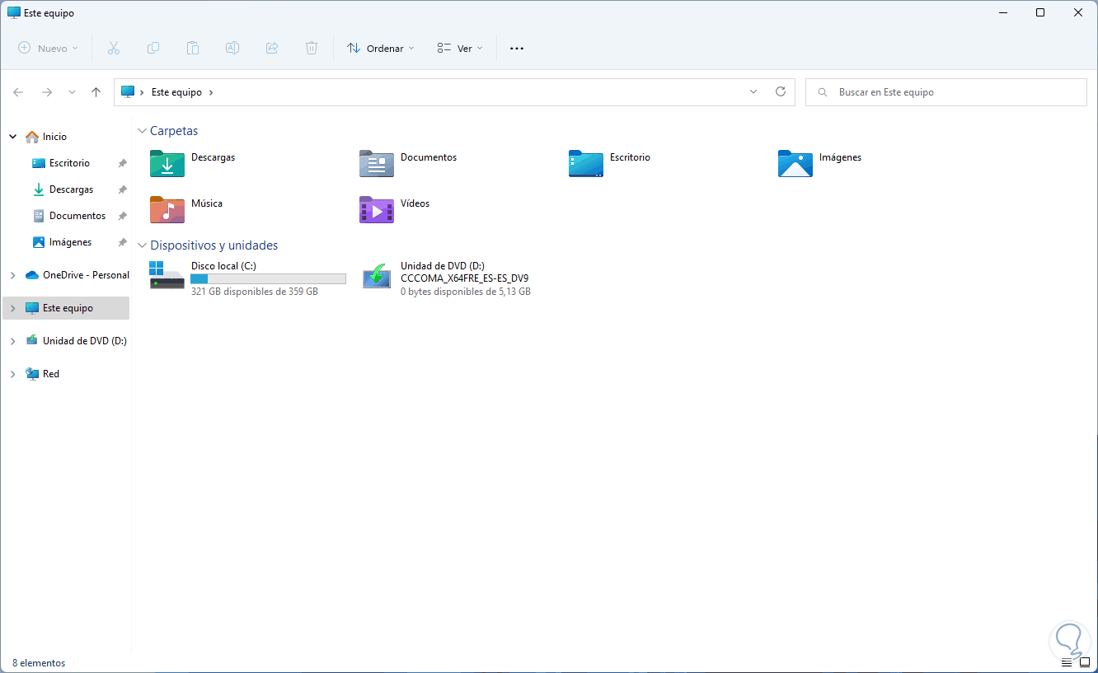Screen dimensions: 1098x673
Task: Click the Copy icon in toolbar
Action: pos(153,49)
